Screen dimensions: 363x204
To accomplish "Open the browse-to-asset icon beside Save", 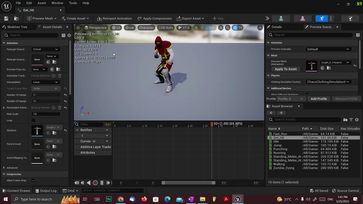I will coord(16,18).
